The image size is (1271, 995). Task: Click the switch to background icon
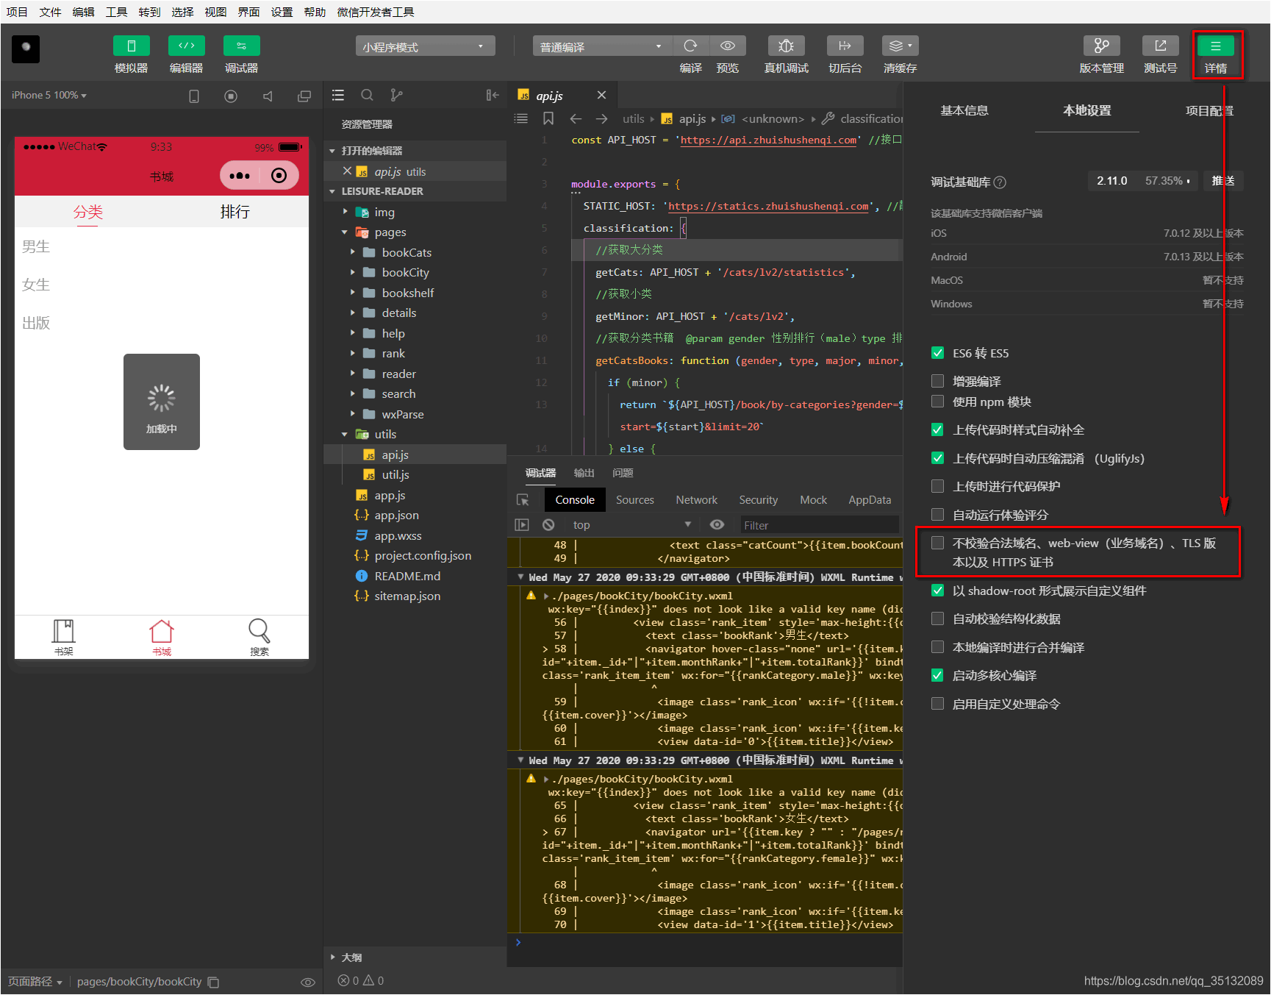click(845, 46)
